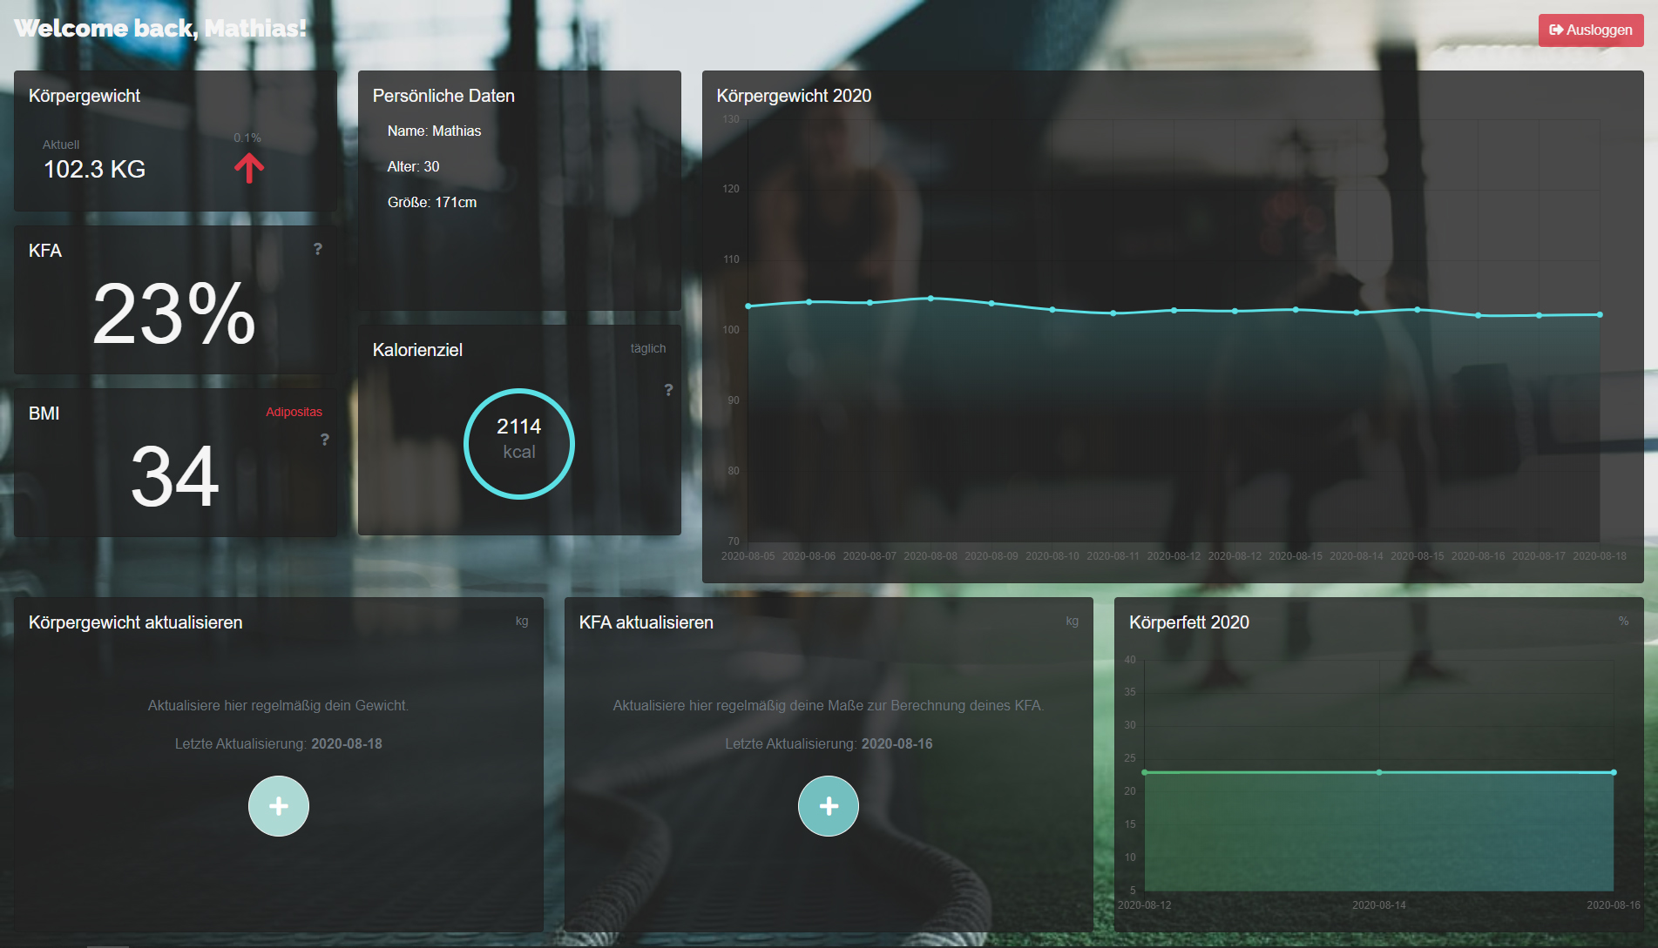Click the 2020-08-16 point on Körperfett chart
This screenshot has height=948, width=1658.
coord(1614,772)
